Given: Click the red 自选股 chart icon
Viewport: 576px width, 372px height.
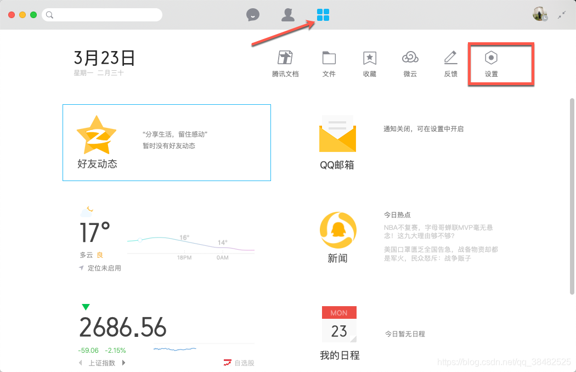Looking at the screenshot, I should coord(228,363).
